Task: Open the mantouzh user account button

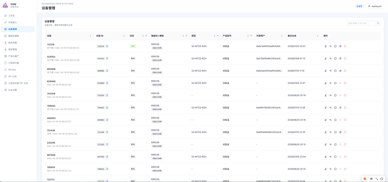Action: (375, 6)
